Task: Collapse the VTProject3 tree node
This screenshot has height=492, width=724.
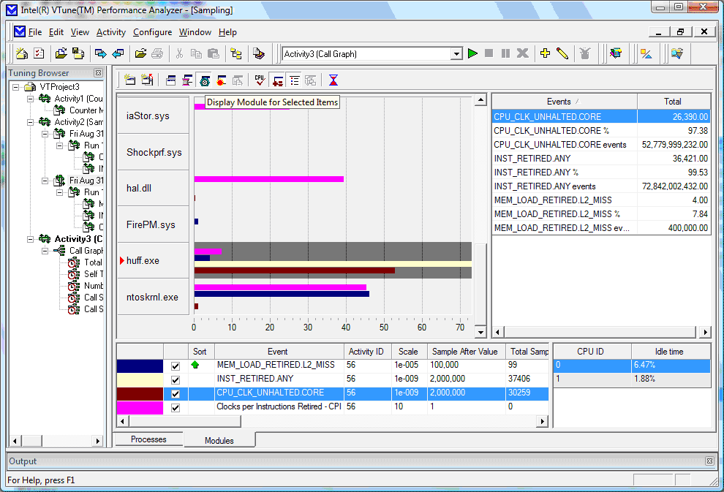Action: pos(17,86)
